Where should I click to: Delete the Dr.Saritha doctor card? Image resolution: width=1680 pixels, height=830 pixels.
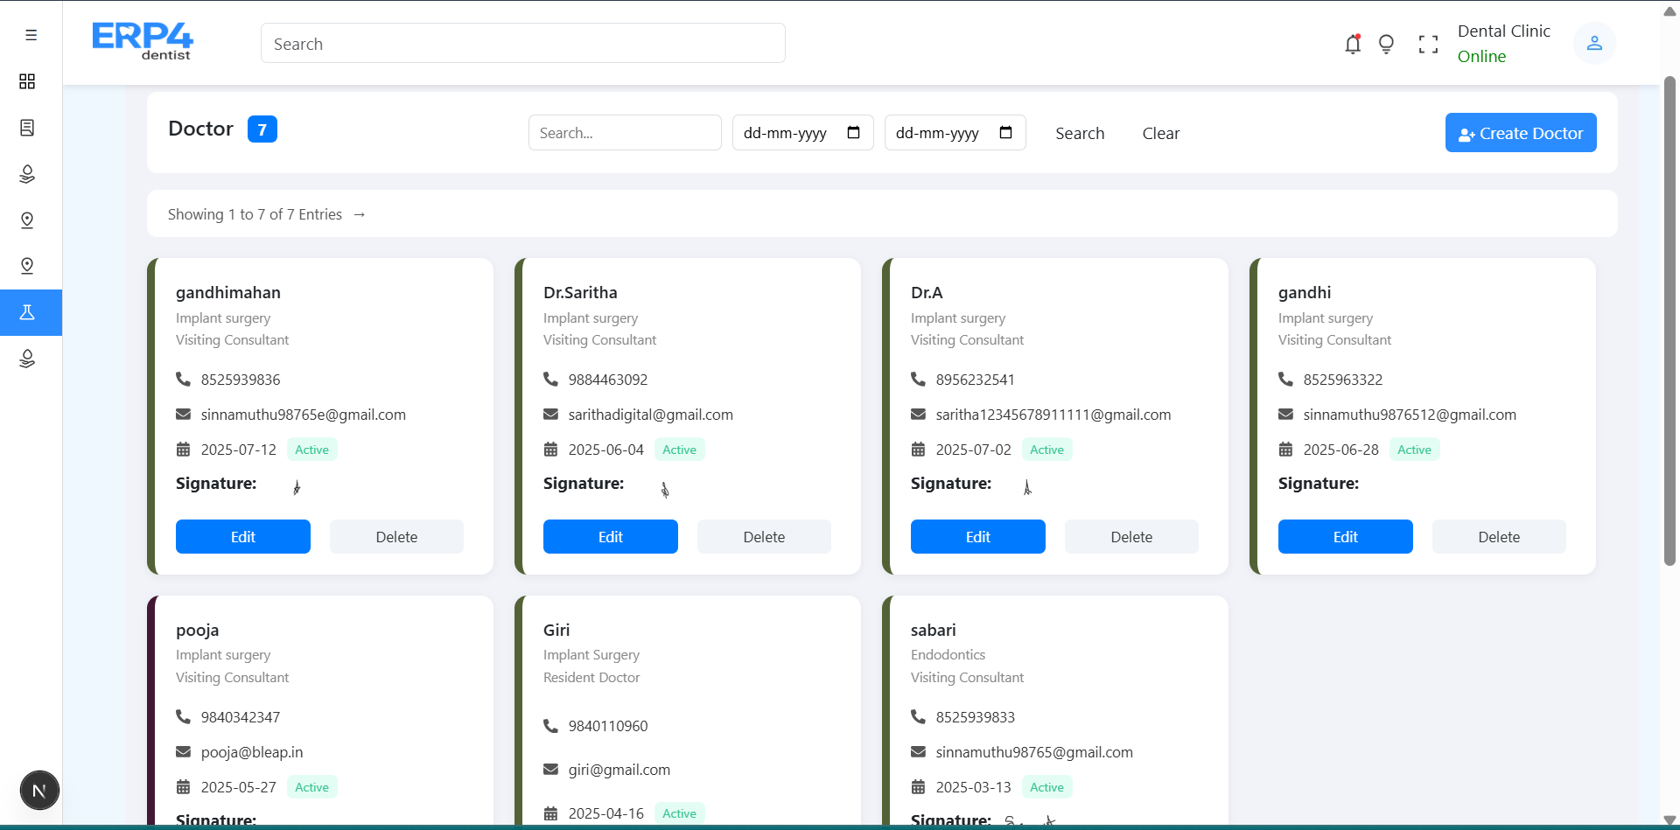[764, 536]
